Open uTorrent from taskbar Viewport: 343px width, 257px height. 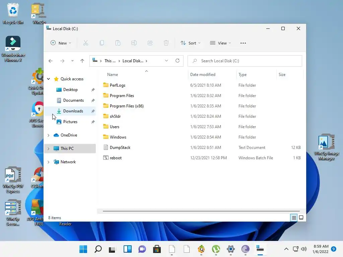[216, 249]
